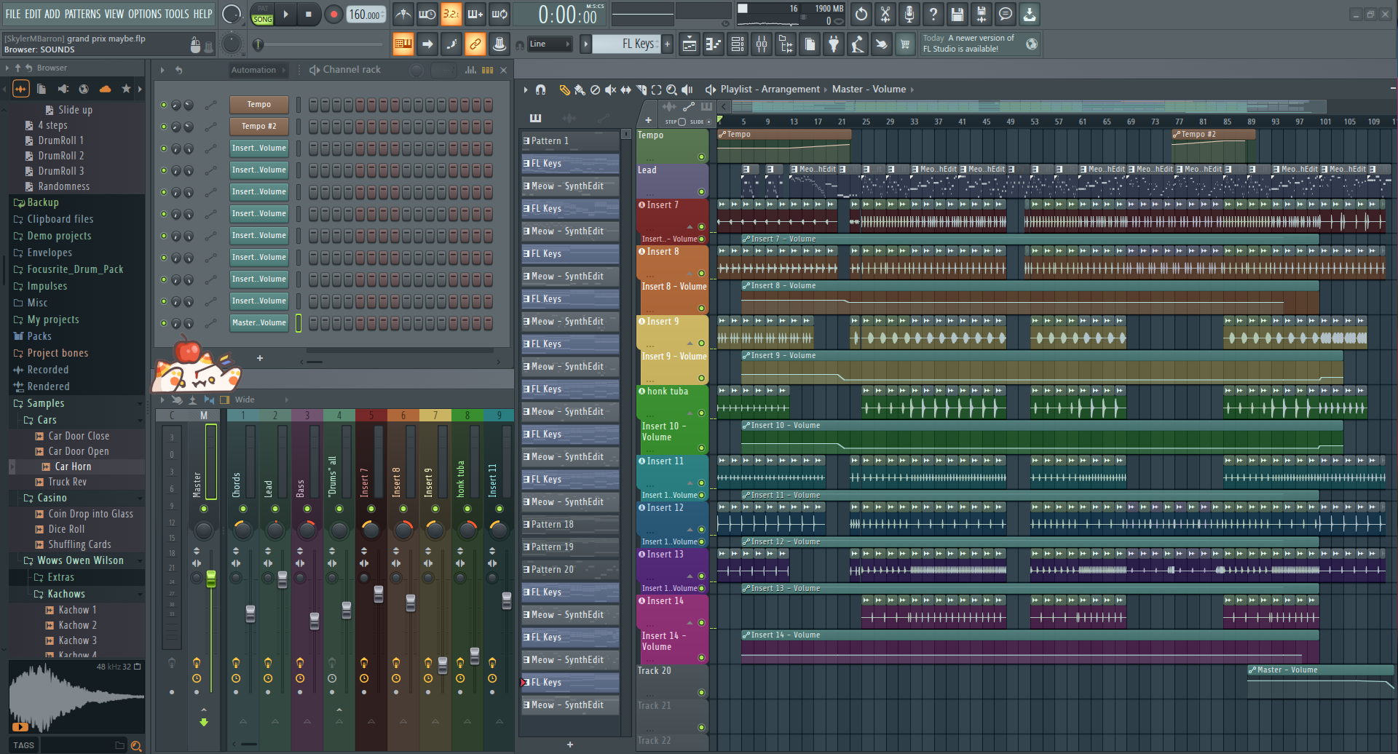Click the Channel rack graph editor icon

click(x=471, y=70)
